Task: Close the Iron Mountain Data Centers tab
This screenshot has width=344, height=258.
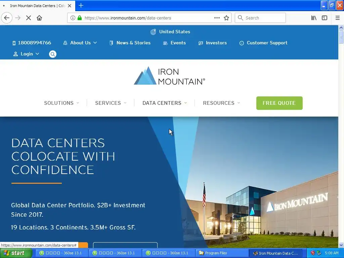Action: [x=70, y=6]
